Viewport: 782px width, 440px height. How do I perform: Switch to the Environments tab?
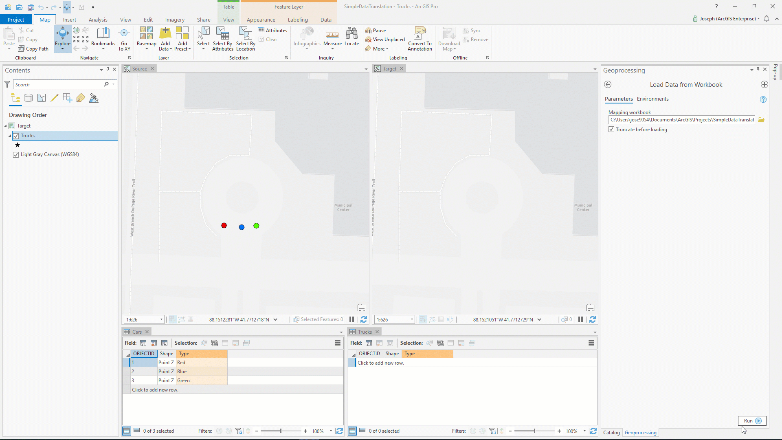pos(652,99)
